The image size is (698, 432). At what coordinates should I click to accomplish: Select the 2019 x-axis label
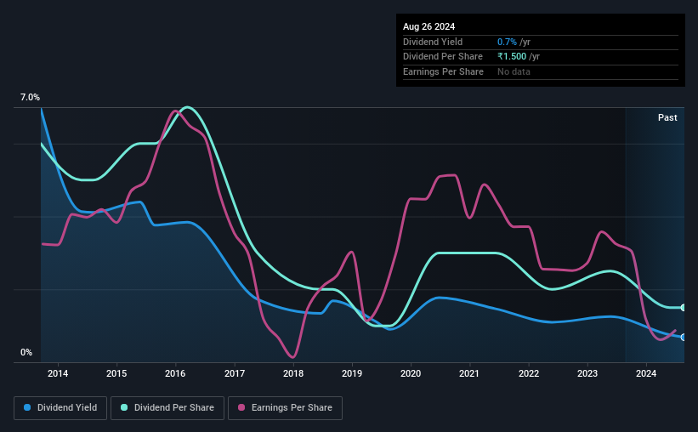[352, 373]
